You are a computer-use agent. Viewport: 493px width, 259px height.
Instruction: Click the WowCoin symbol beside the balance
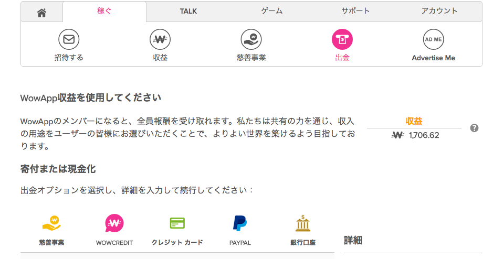[398, 135]
